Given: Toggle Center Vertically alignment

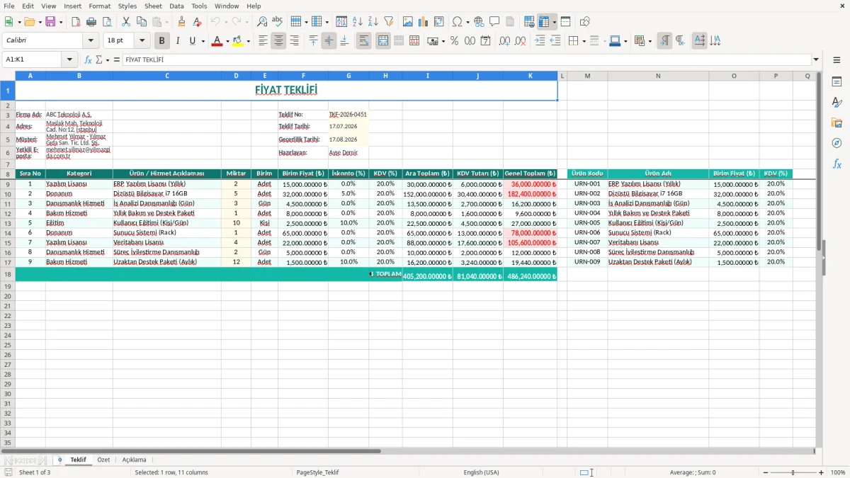Looking at the screenshot, I should [x=329, y=41].
